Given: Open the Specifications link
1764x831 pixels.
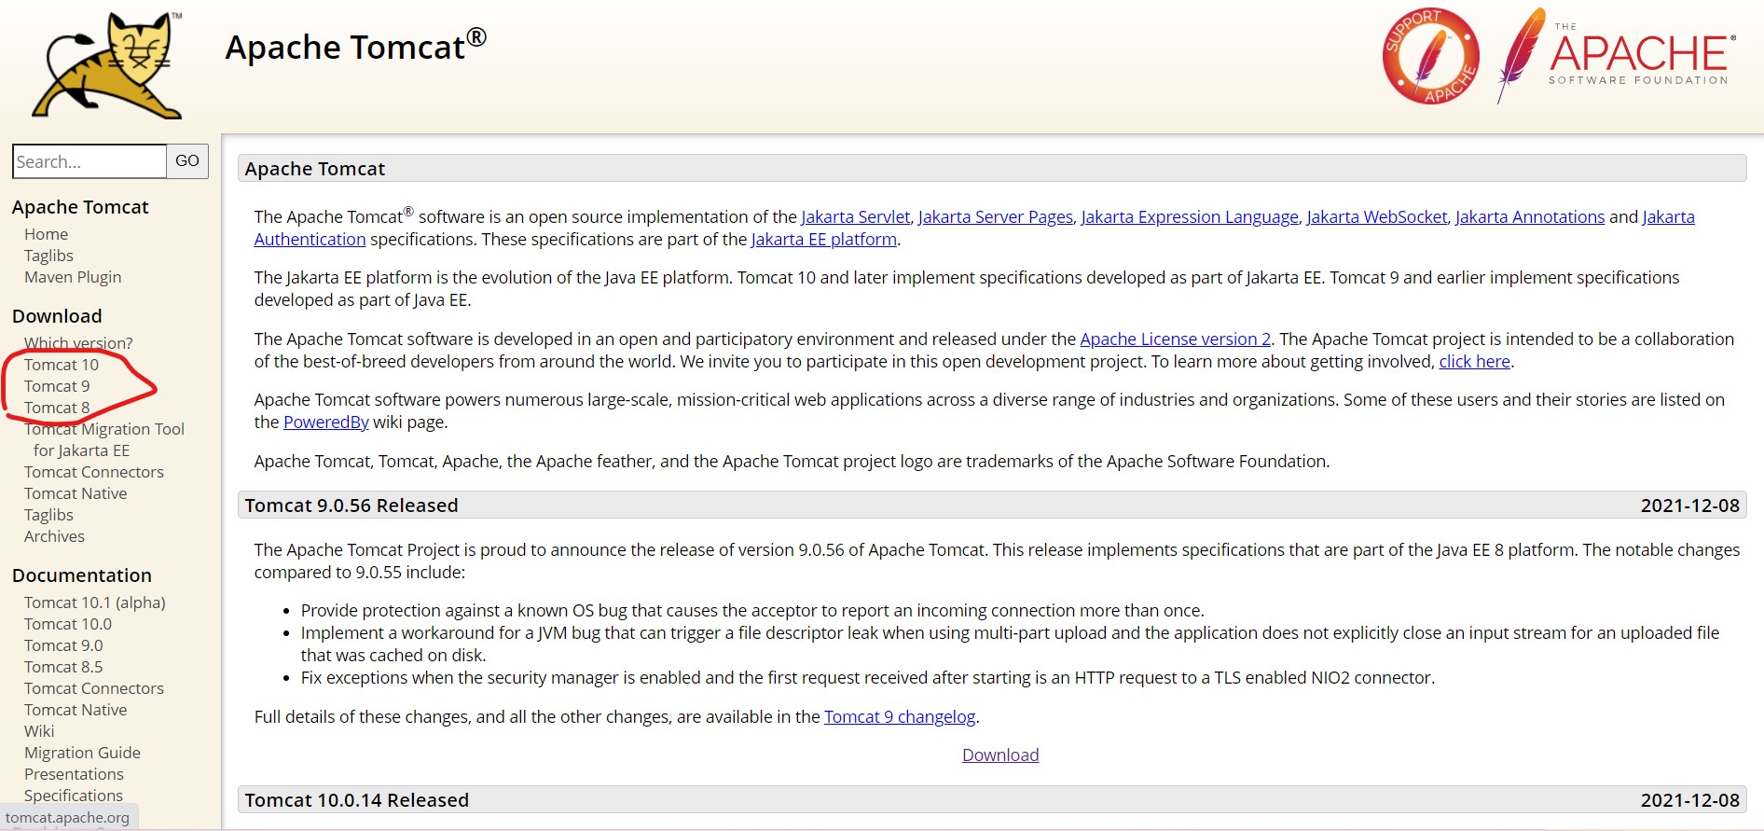Looking at the screenshot, I should 74,796.
